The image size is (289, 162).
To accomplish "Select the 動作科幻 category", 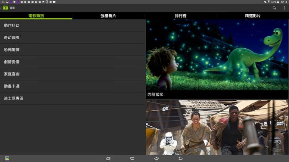I will coord(73,25).
